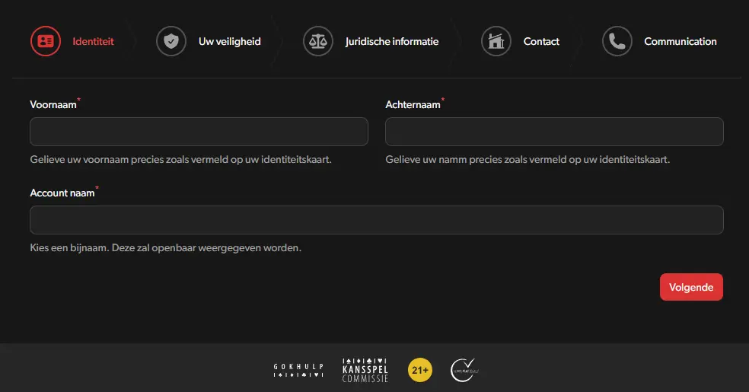Focus the Voornaam input field

[199, 132]
